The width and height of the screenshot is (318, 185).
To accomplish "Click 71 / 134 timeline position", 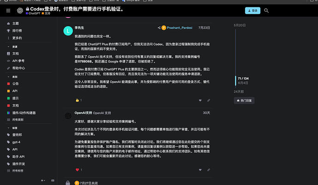I will [243, 79].
